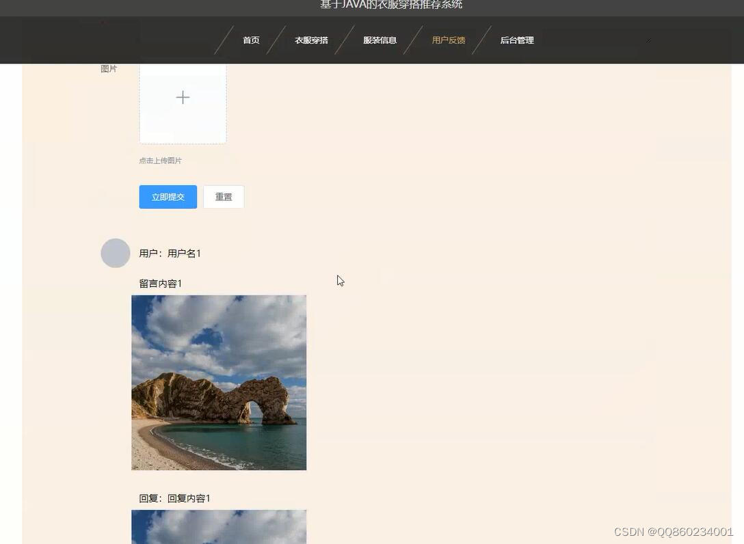
Task: Open the 首页 navigation tab
Action: 251,40
